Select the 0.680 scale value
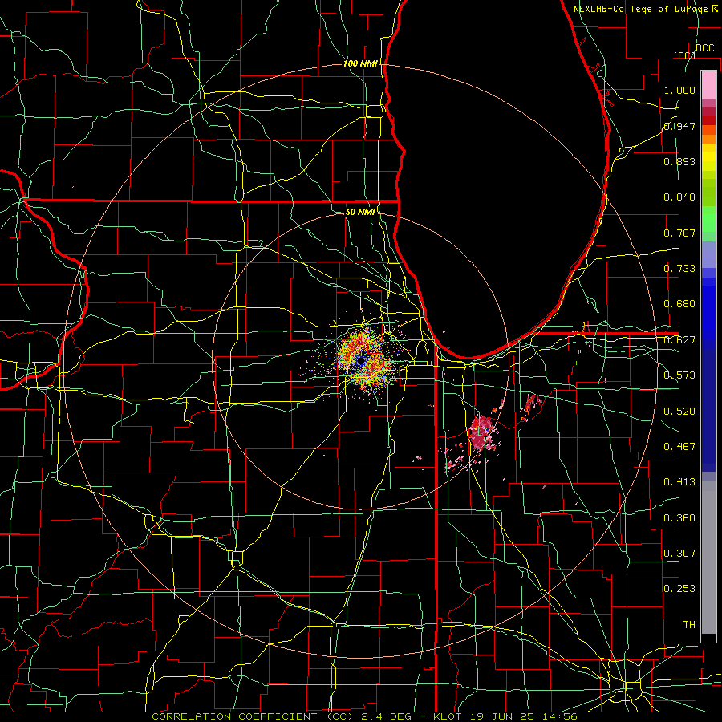This screenshot has width=722, height=722. click(679, 304)
